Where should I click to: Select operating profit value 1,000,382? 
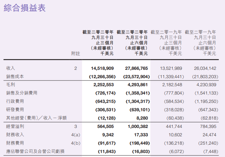(x=138, y=127)
